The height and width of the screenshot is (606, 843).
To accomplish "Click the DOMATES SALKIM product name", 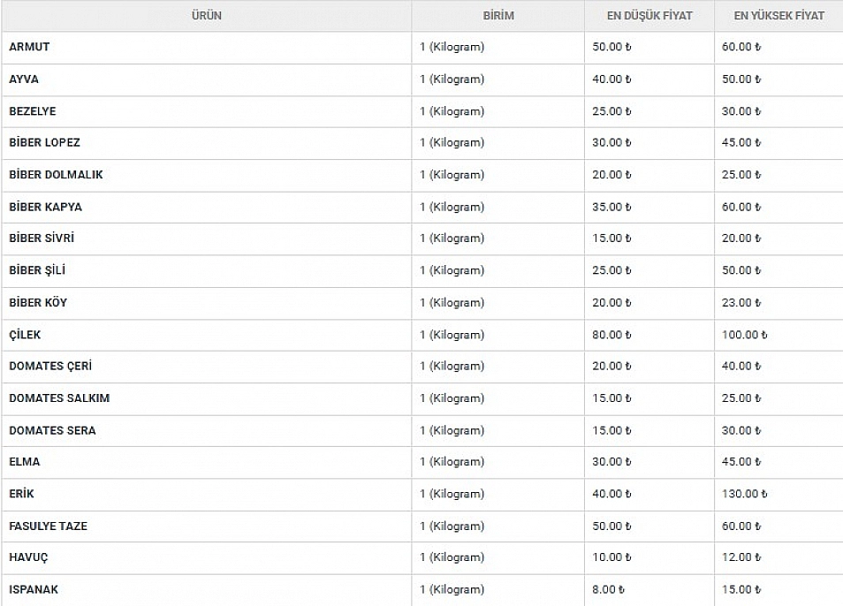I will point(59,398).
